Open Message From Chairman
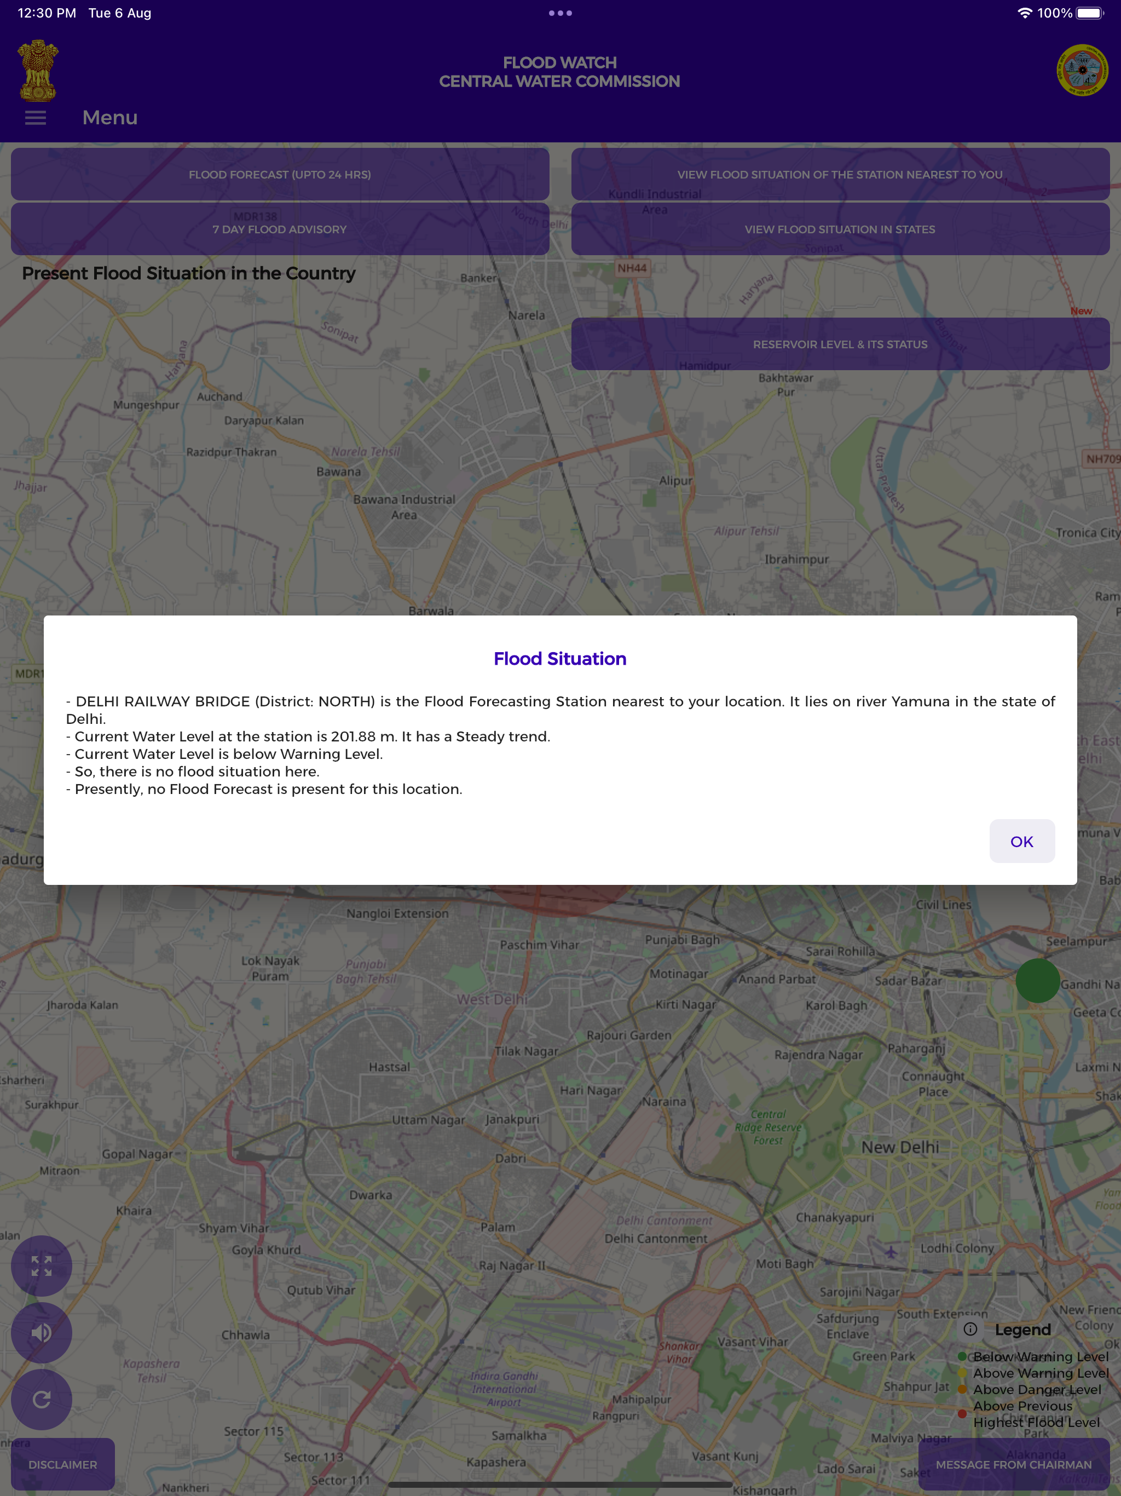 pyautogui.click(x=1014, y=1464)
